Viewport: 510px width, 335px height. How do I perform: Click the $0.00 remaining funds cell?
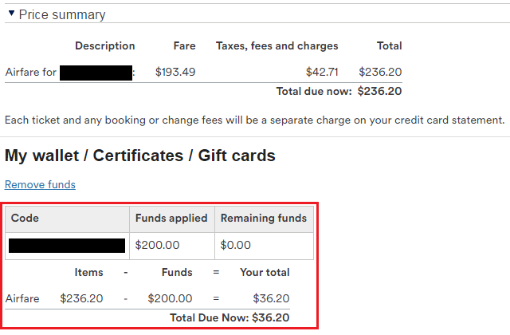coord(236,245)
